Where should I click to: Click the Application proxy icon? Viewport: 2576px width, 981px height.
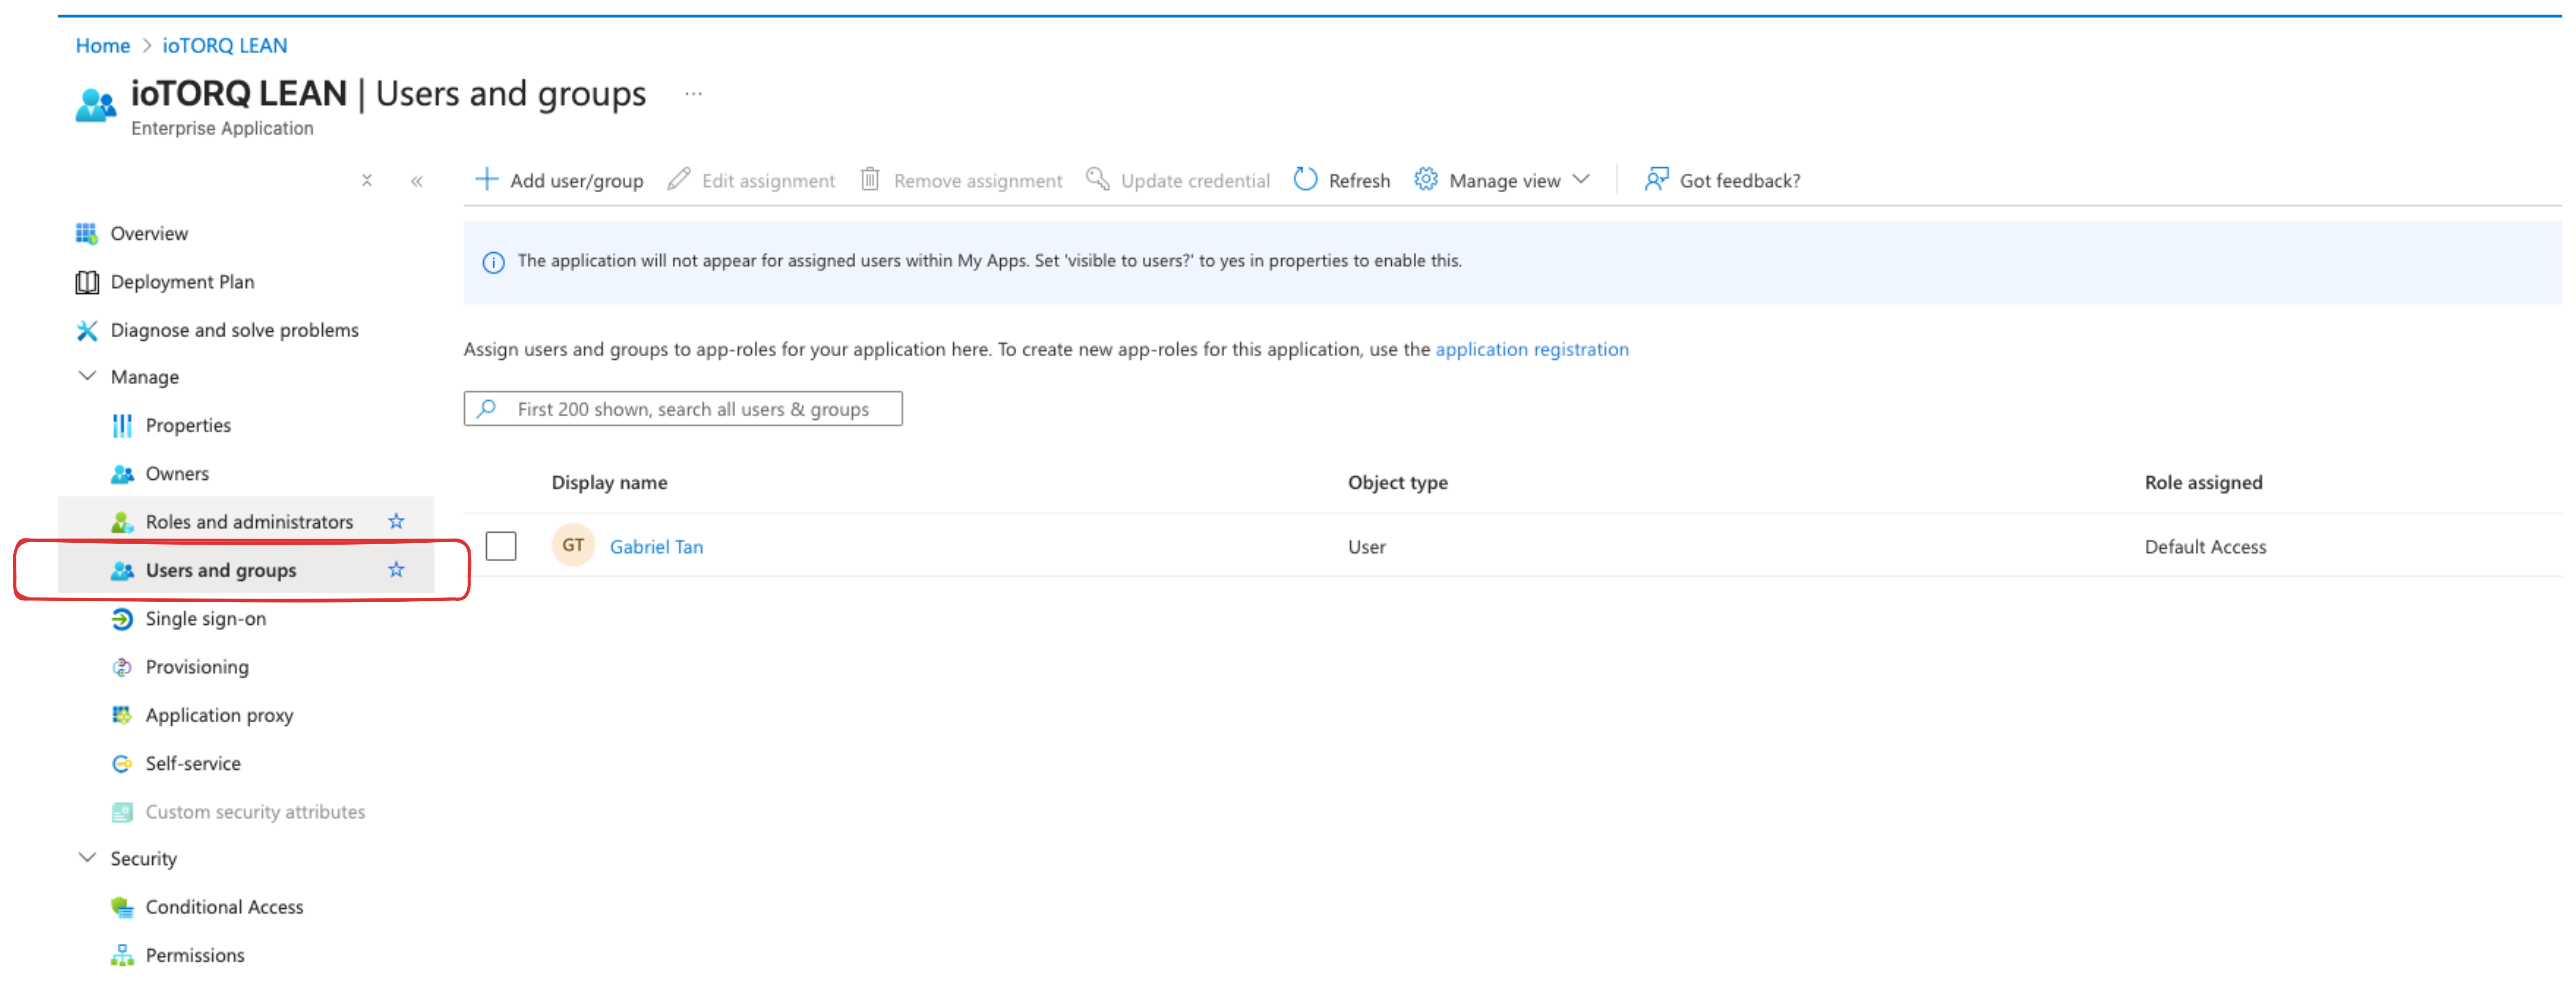pos(122,715)
